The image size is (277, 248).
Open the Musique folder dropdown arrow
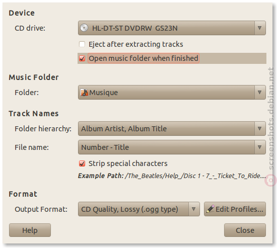point(260,93)
